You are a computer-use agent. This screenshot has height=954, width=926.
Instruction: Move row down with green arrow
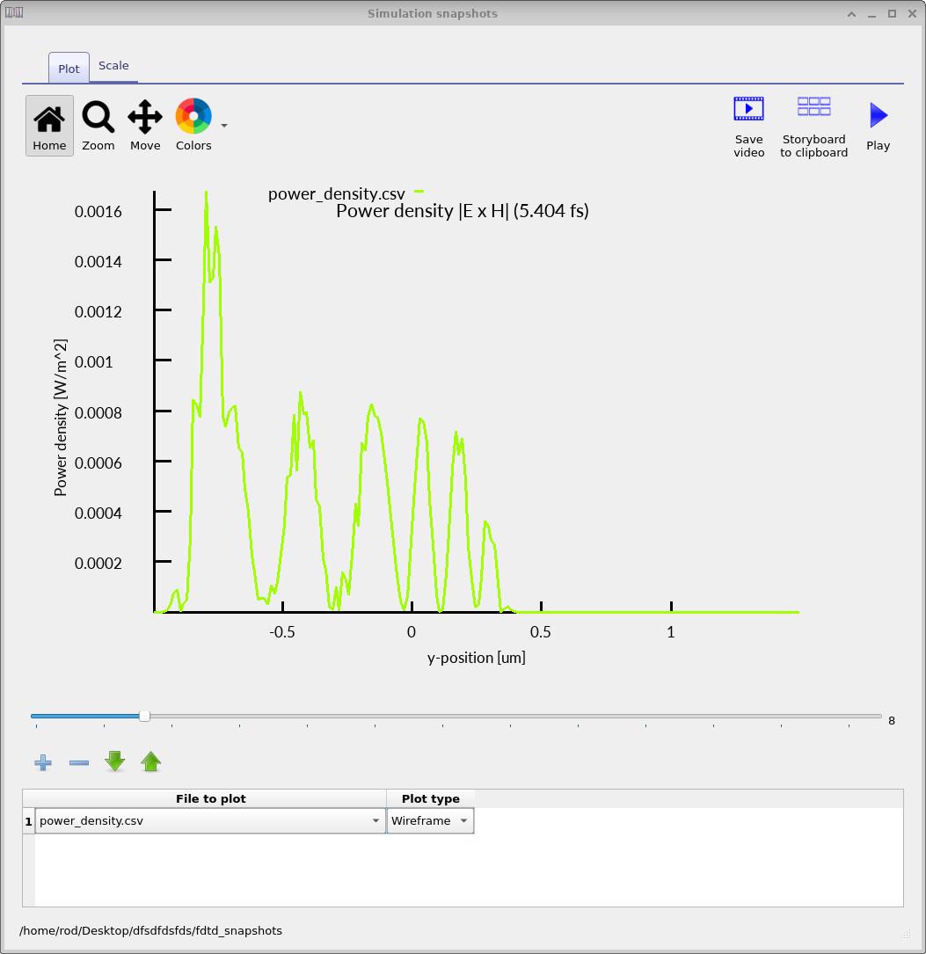[x=115, y=761]
